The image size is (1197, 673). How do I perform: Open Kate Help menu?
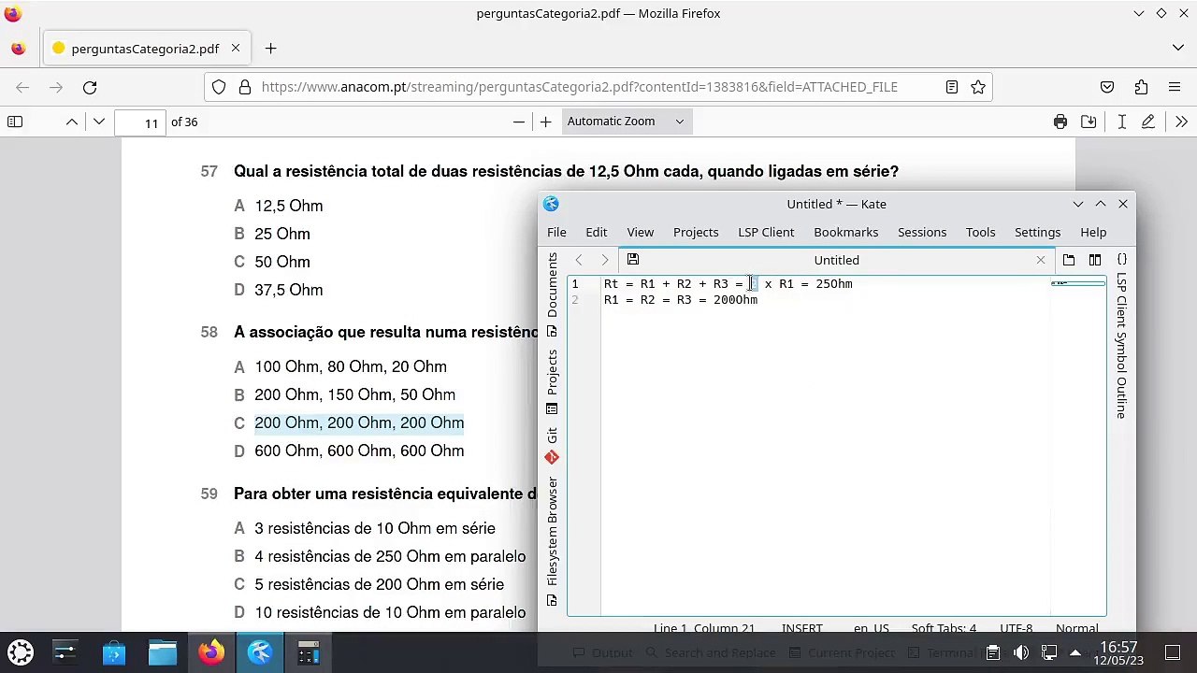1093,232
